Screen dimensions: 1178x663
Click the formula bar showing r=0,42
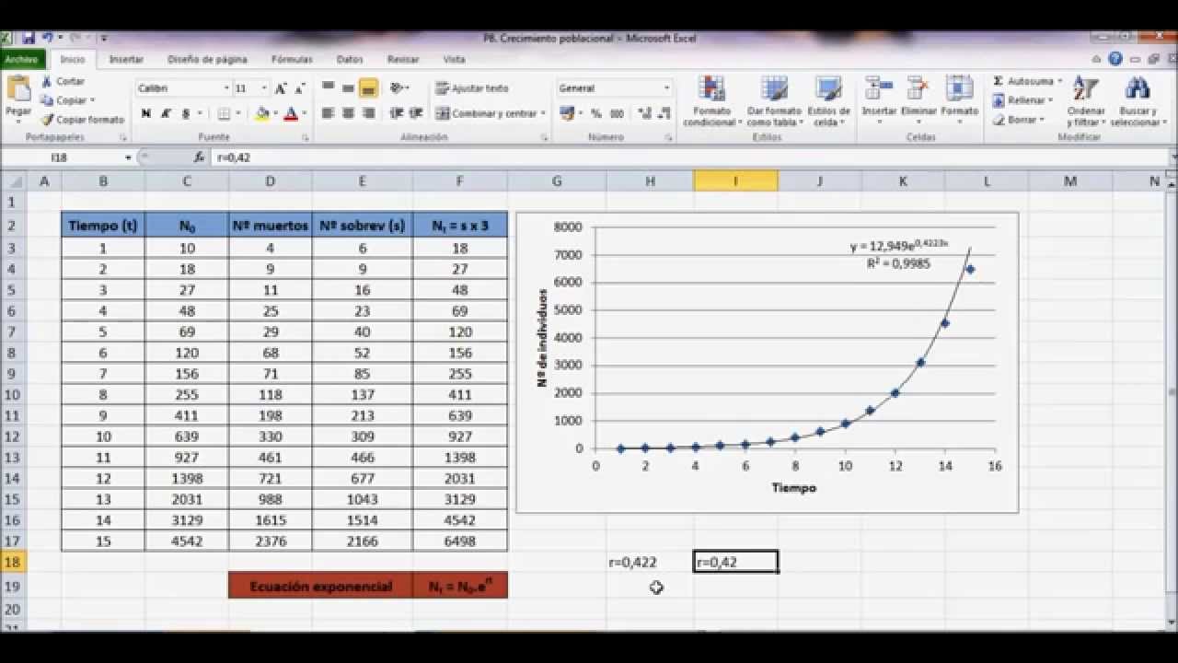click(x=690, y=157)
